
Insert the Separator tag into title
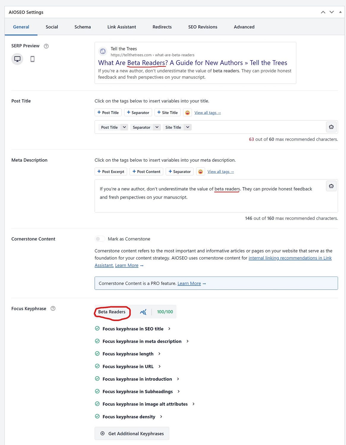[x=138, y=113]
